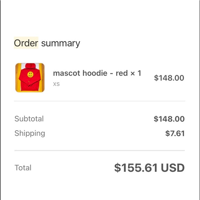
Task: Click the $155.61 total amount
Action: click(x=136, y=168)
